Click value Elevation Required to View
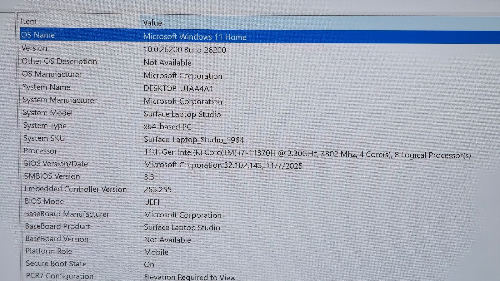The image size is (500, 281). [190, 277]
